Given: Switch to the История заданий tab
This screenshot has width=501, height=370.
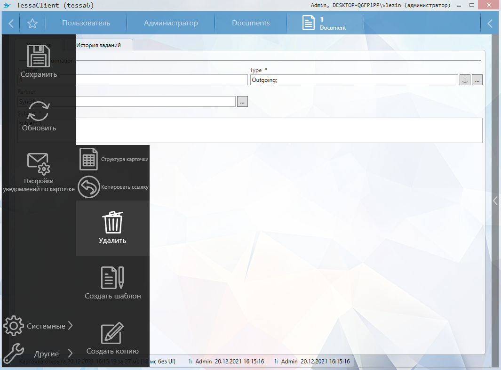Looking at the screenshot, I should point(98,45).
